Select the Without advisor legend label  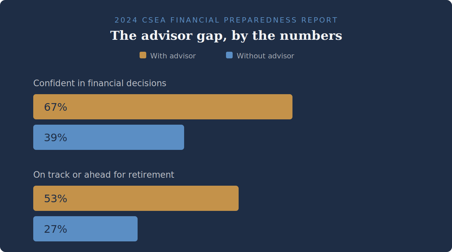pos(265,56)
